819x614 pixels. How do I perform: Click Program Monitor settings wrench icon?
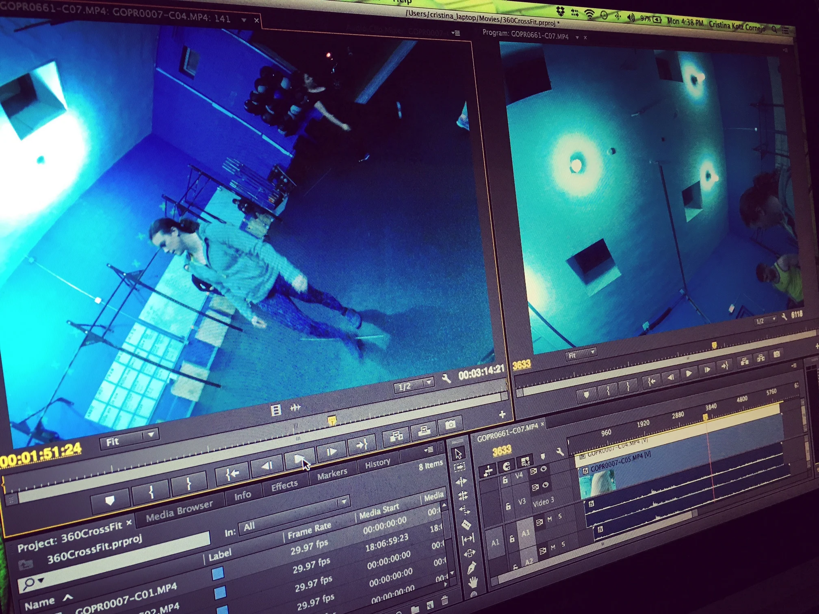(784, 317)
